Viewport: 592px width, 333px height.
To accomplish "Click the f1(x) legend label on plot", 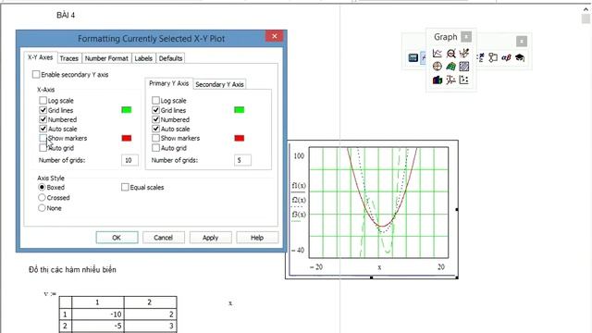I will tap(299, 186).
